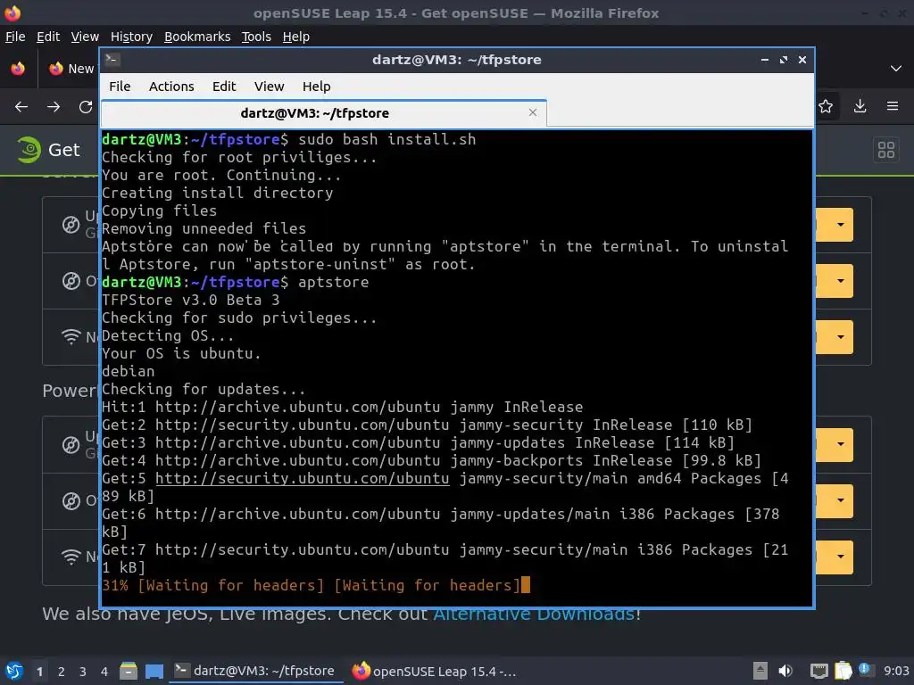Select the openSUSE Firefox task in taskbar
Screen dimensions: 914x685
pos(435,671)
